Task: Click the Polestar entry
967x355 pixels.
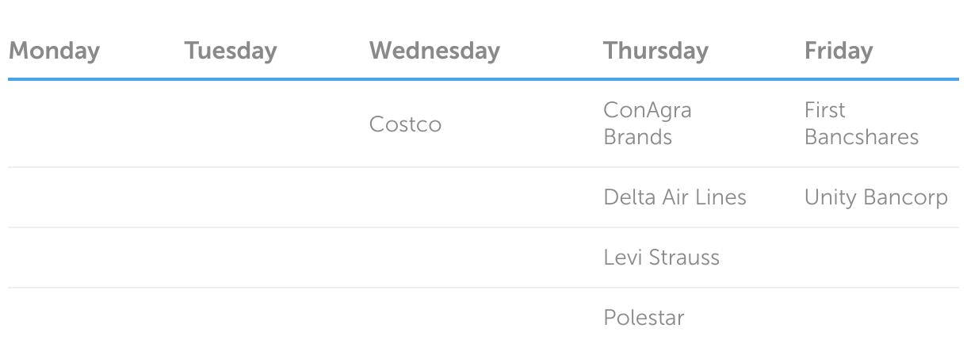Action: click(644, 318)
